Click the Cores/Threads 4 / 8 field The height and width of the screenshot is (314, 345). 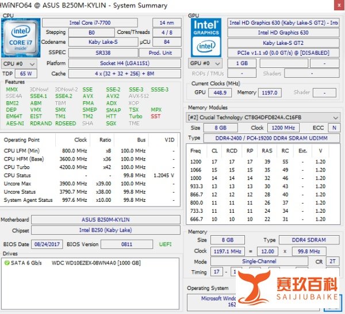(x=167, y=33)
